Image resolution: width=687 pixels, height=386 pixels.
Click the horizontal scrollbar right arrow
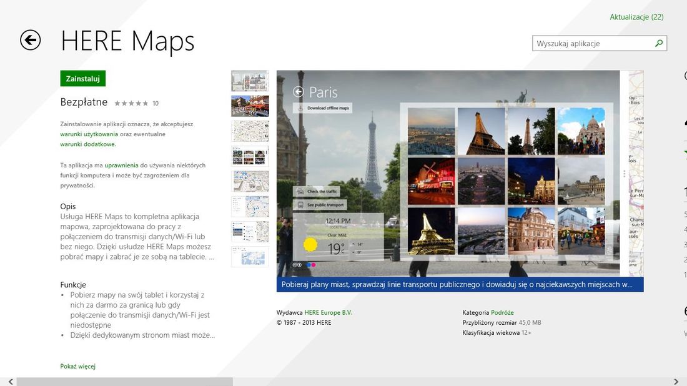(x=676, y=382)
